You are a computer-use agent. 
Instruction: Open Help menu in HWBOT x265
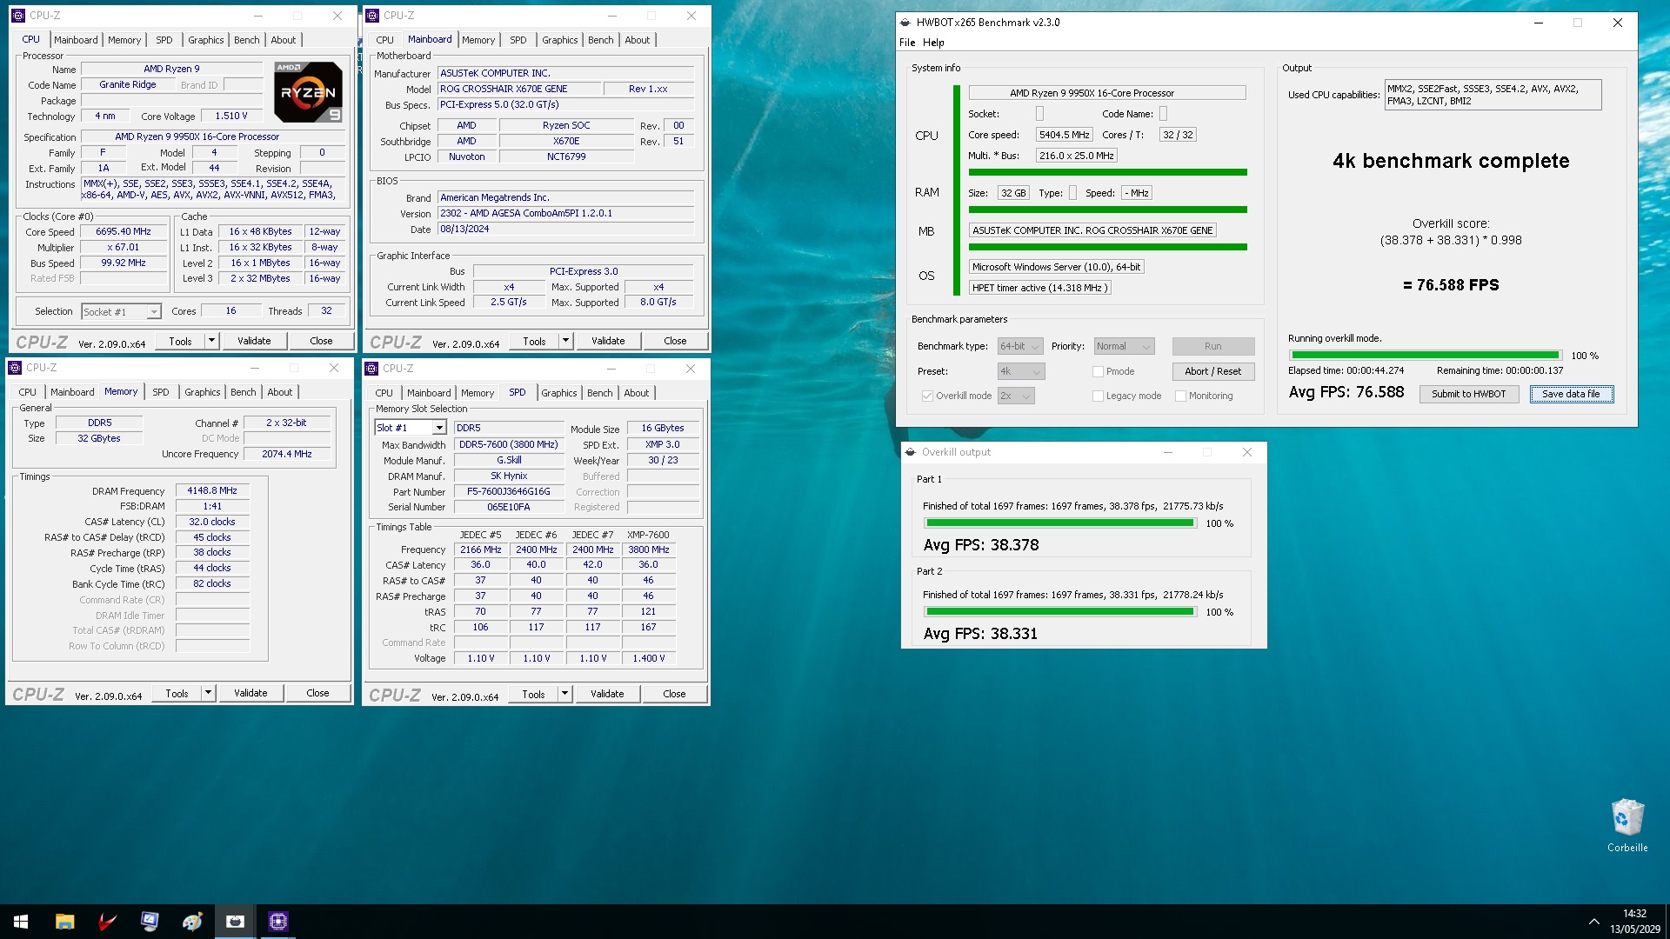pyautogui.click(x=933, y=43)
